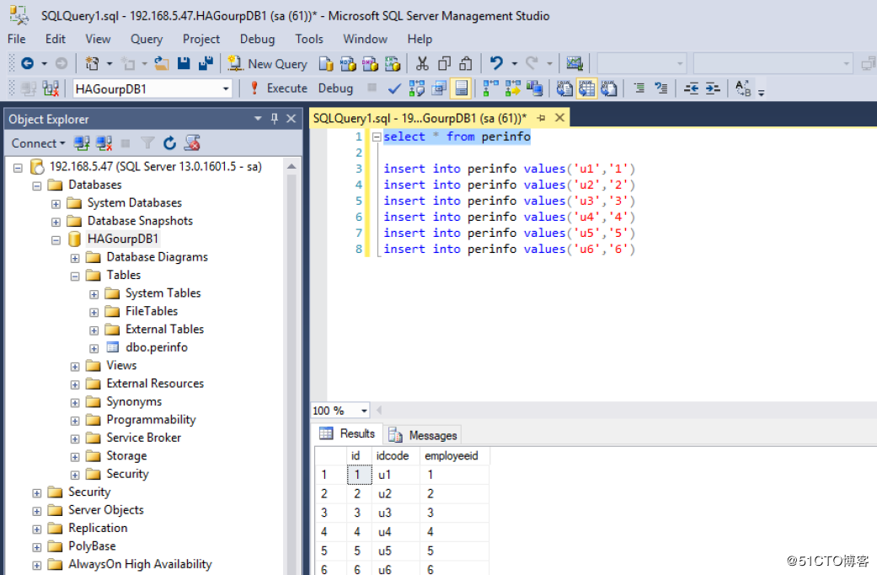Expand the Programmability folder
The width and height of the screenshot is (877, 575).
coord(75,421)
